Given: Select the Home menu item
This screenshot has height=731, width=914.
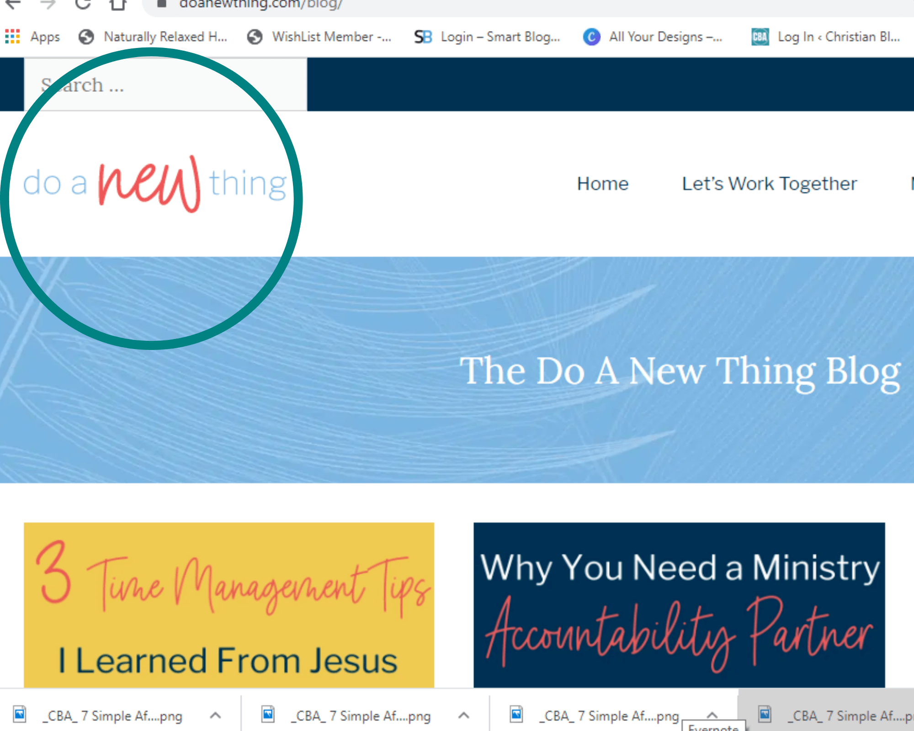Looking at the screenshot, I should click(603, 184).
